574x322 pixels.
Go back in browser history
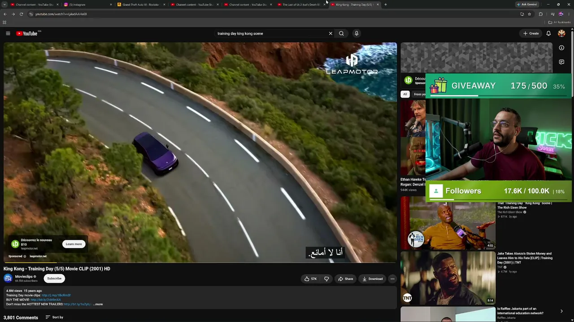5,14
